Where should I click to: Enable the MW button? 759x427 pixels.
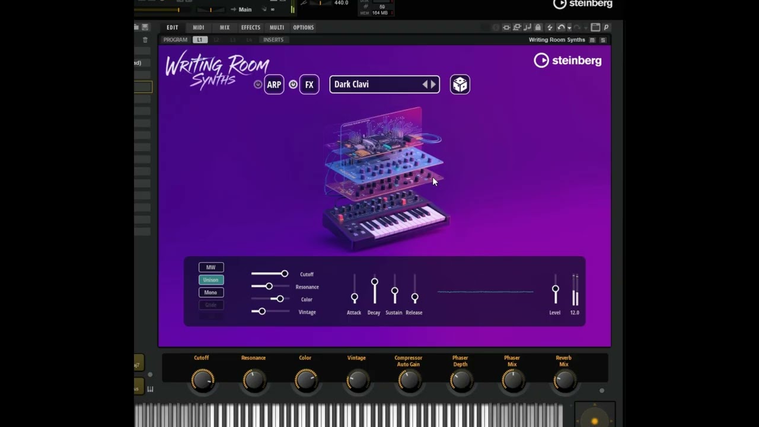pyautogui.click(x=211, y=267)
